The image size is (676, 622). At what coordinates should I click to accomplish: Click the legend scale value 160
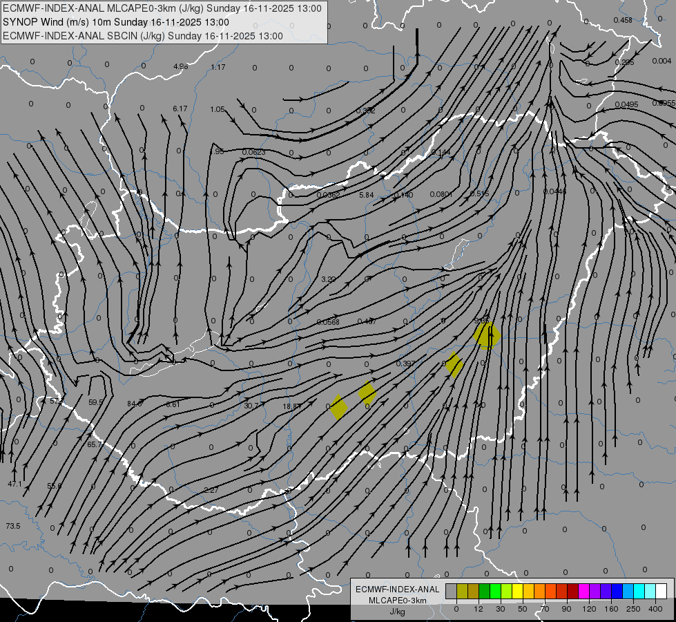coord(611,609)
